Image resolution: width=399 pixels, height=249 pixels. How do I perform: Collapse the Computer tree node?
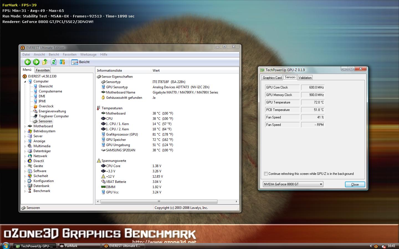pos(25,82)
